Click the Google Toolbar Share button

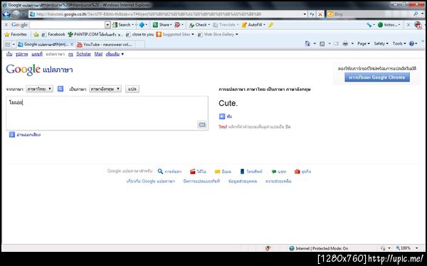pos(162,25)
